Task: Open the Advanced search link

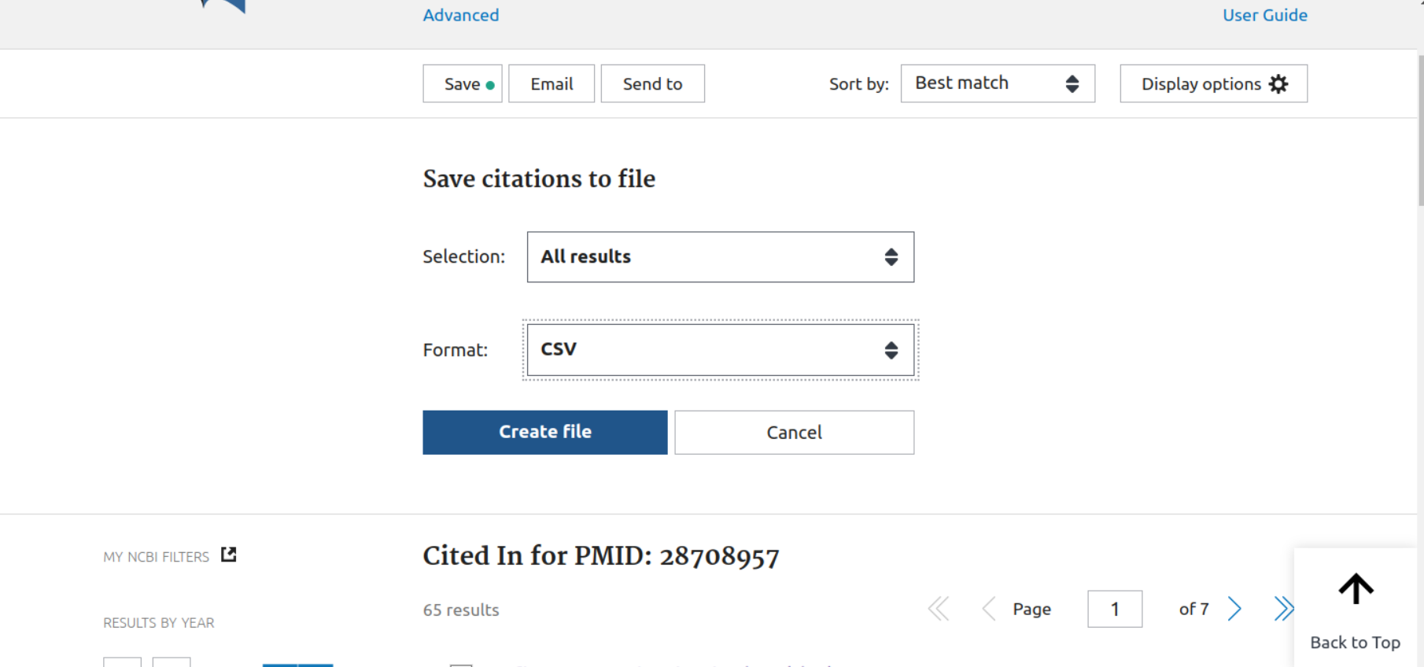Action: point(461,15)
